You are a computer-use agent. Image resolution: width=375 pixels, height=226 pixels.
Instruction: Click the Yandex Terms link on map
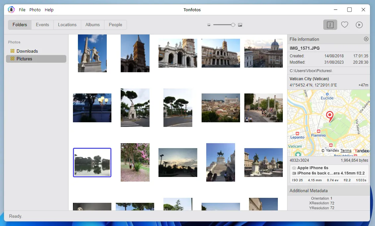click(346, 151)
